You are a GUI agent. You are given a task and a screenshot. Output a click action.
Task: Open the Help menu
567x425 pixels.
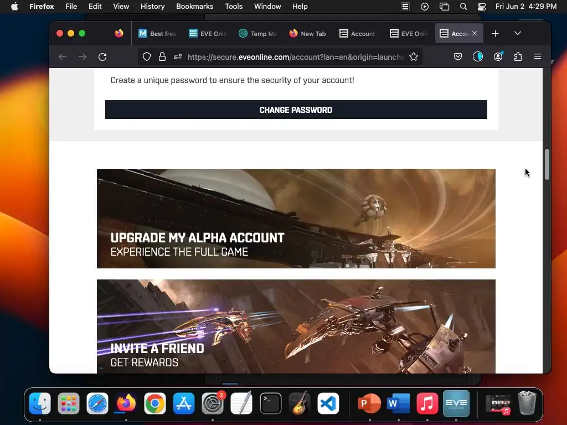tap(300, 6)
